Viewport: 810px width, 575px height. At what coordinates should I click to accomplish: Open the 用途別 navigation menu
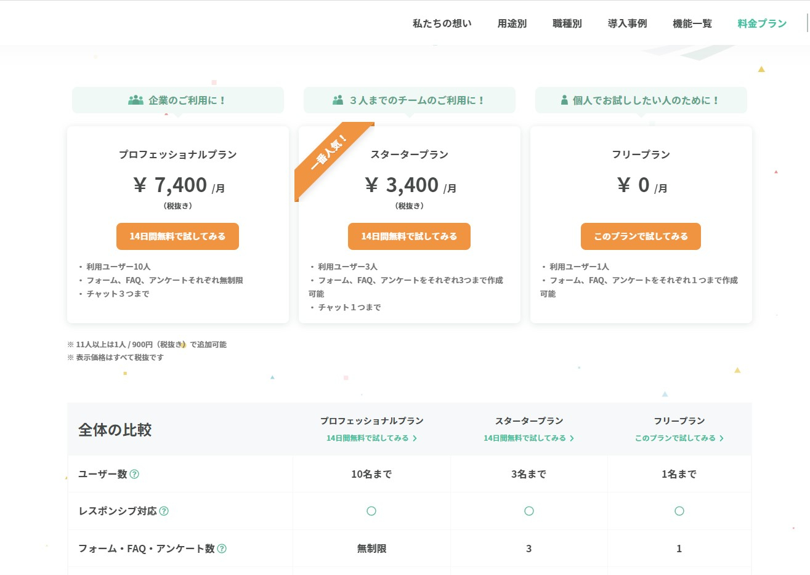tap(512, 23)
